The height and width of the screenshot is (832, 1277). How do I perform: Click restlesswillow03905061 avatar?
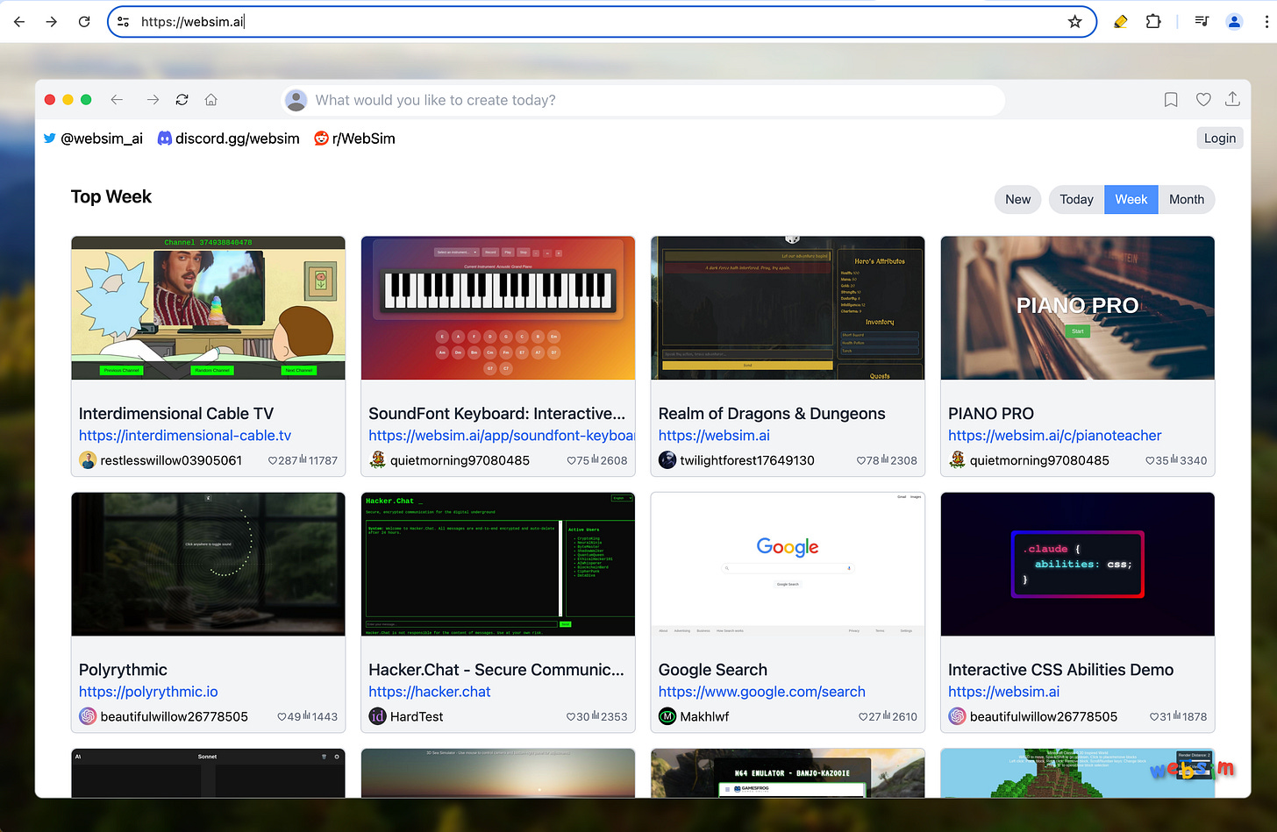click(x=88, y=460)
